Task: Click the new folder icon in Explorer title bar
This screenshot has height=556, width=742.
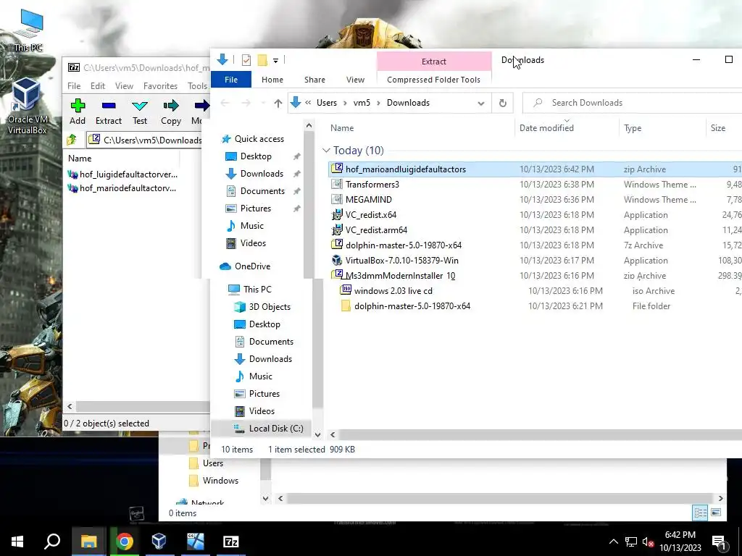Action: pyautogui.click(x=262, y=60)
